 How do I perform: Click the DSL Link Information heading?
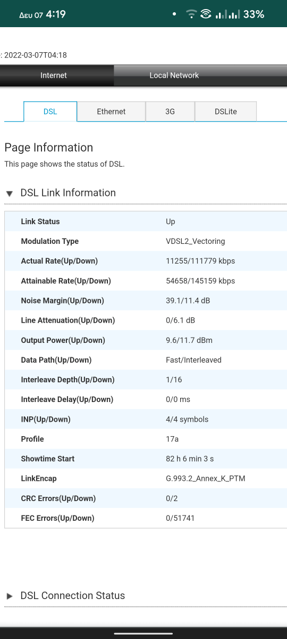tap(68, 193)
